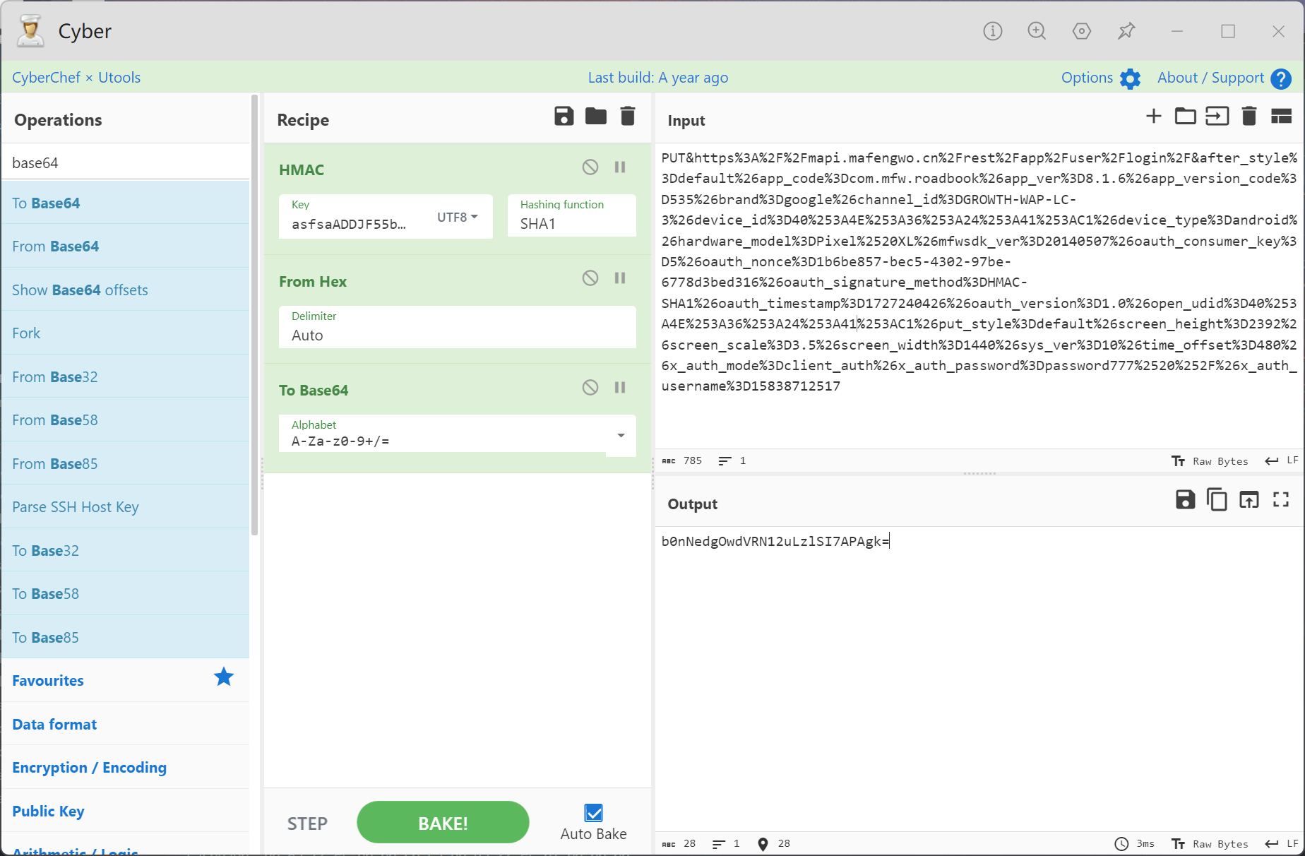1305x856 pixels.
Task: Click the Last build notice
Action: (658, 78)
